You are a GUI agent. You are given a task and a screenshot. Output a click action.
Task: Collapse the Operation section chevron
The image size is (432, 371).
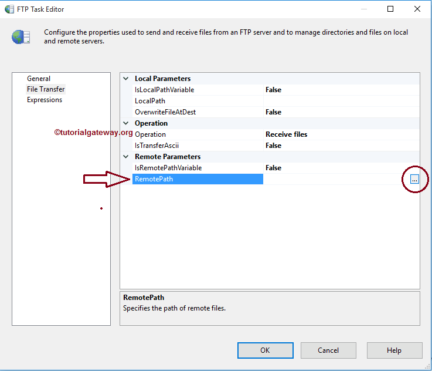tap(126, 123)
